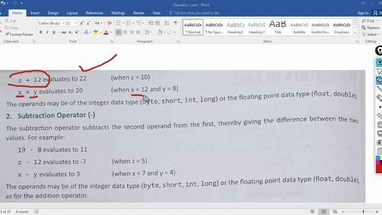
Task: Toggle underline formatting
Action: (54, 32)
